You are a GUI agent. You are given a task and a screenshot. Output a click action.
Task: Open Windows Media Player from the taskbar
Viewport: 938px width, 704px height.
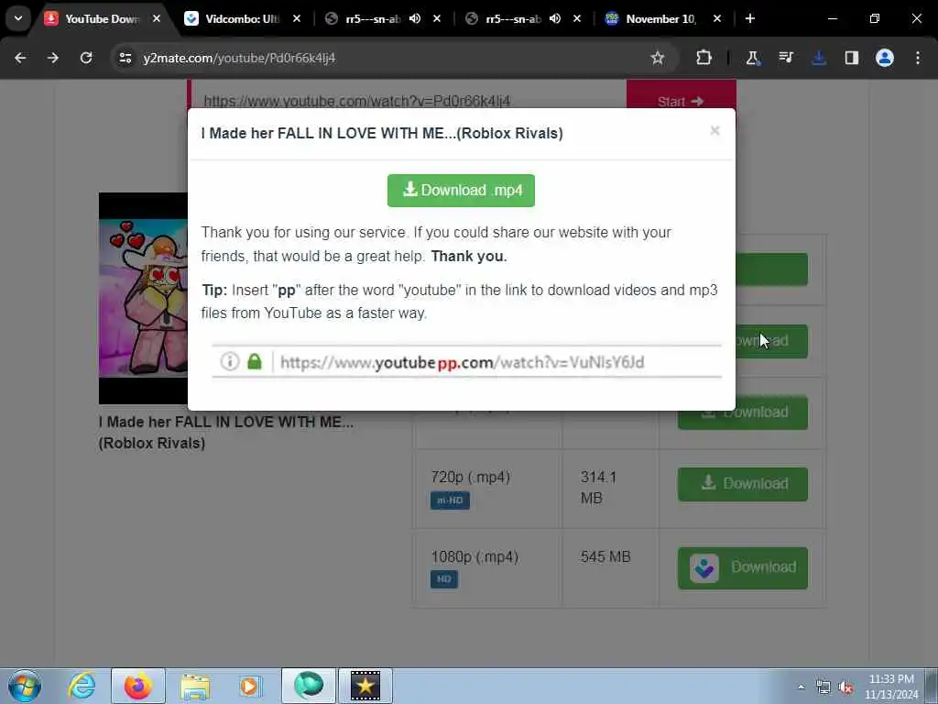[x=250, y=686]
